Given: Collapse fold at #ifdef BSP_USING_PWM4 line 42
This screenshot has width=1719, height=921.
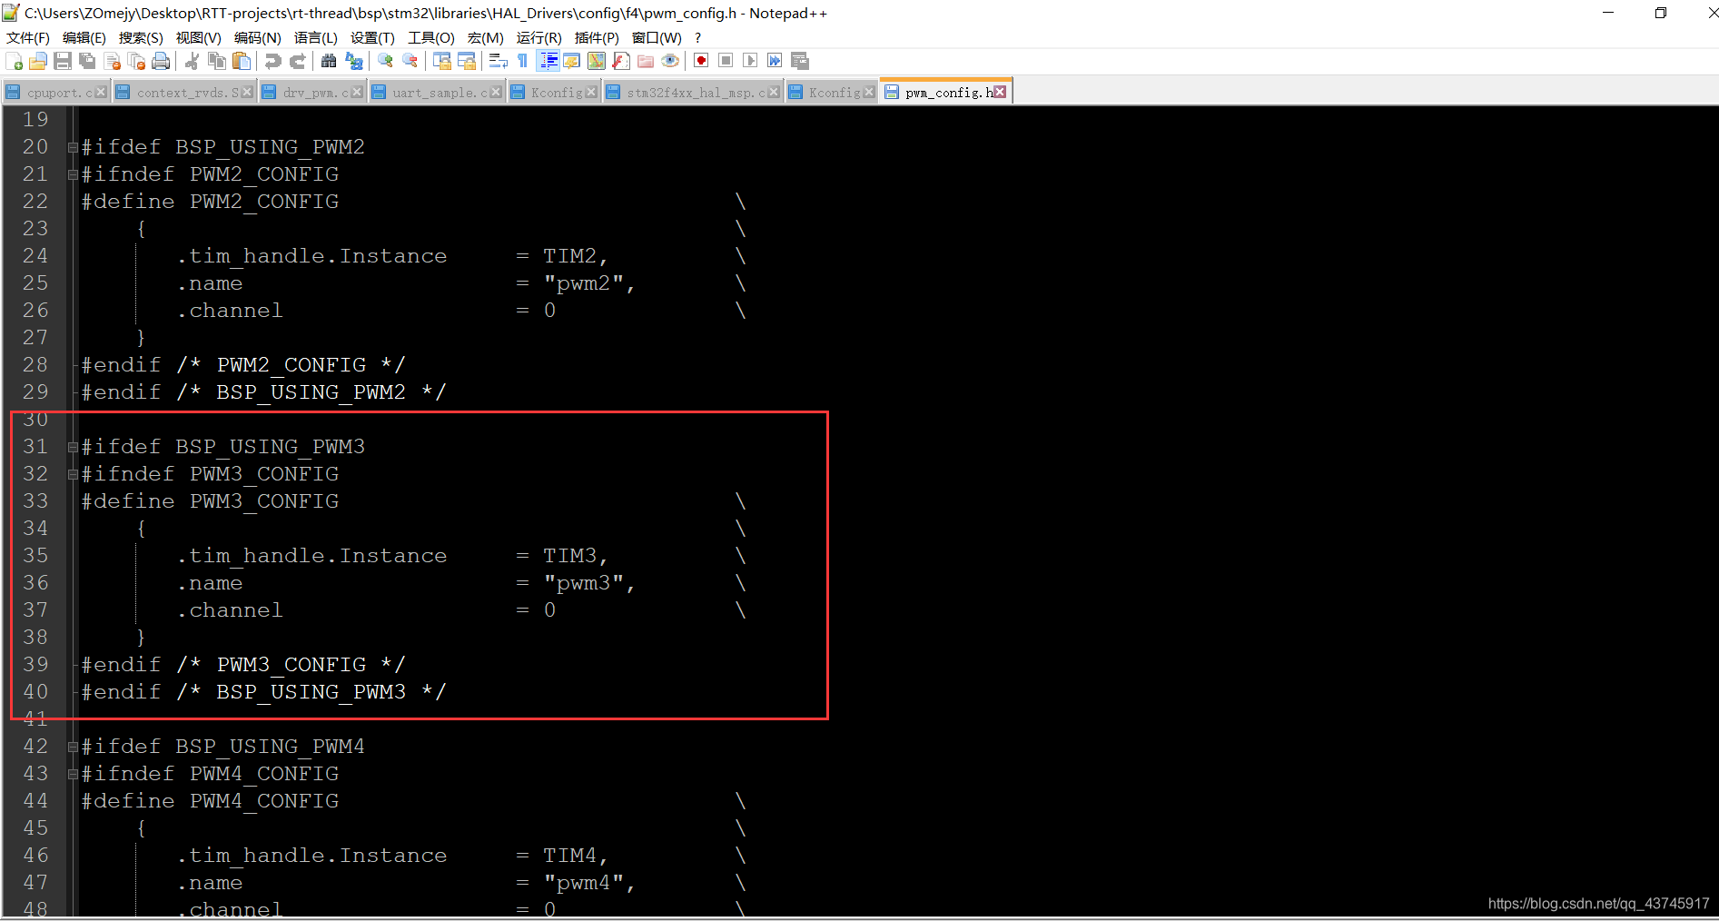Looking at the screenshot, I should [73, 747].
